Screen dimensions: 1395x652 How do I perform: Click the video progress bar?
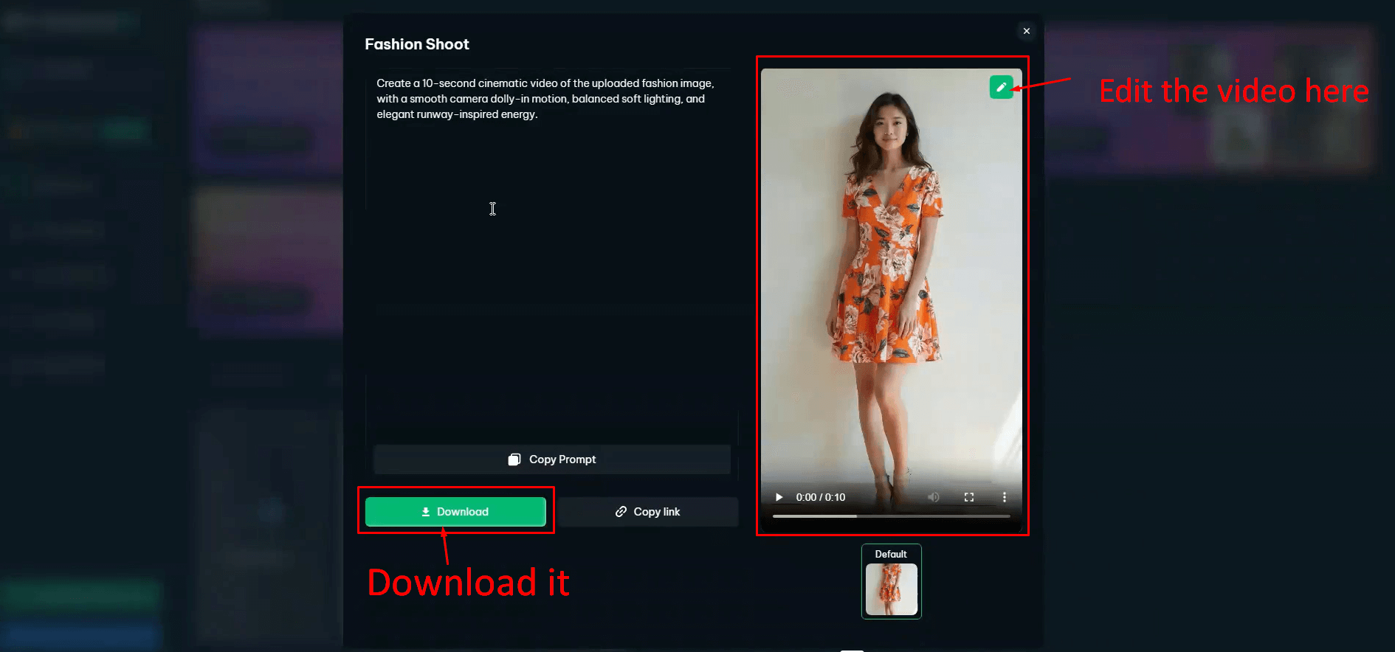[x=891, y=516]
